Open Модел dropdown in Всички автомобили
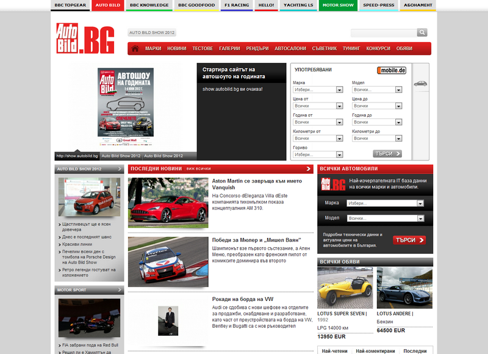The height and width of the screenshot is (354, 488). [x=386, y=219]
